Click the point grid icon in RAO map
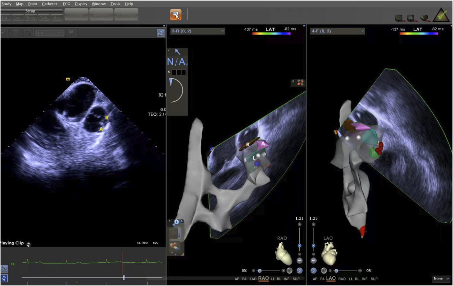The image size is (453, 286). pos(300,82)
